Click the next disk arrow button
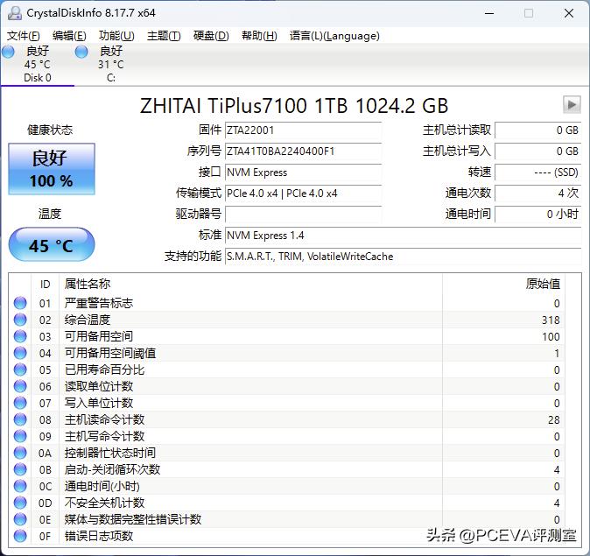Viewport: 590px width, 556px height. pos(572,104)
